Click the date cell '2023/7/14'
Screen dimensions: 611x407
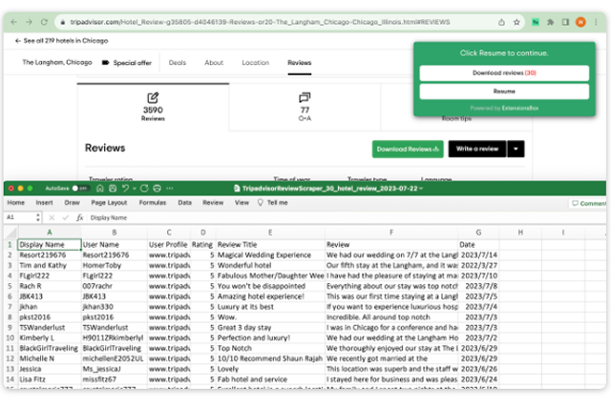click(478, 255)
